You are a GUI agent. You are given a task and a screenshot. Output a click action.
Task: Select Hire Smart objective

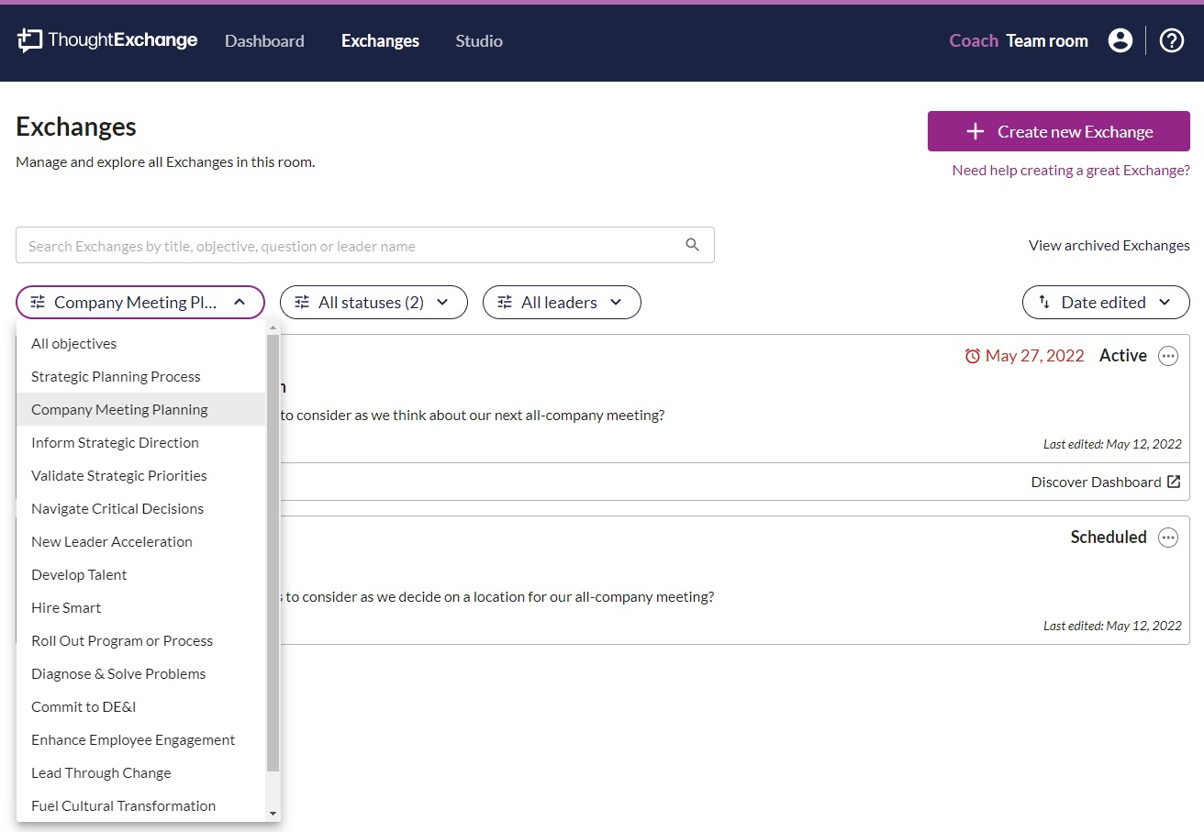pyautogui.click(x=141, y=607)
